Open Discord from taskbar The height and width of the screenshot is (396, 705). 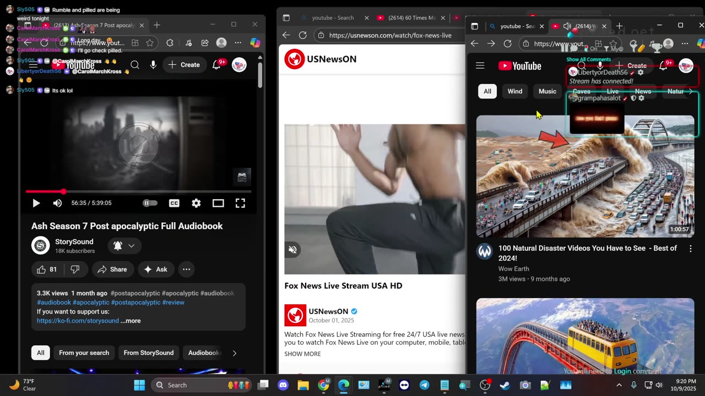[283, 385]
